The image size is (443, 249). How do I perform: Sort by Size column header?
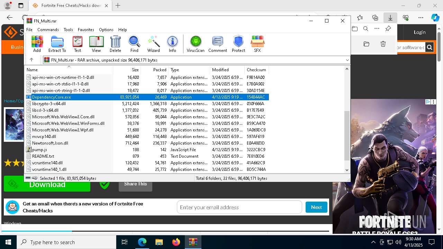[127, 70]
